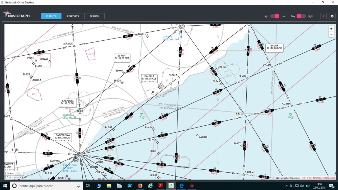Image resolution: width=338 pixels, height=190 pixels.
Task: Click the SALON waypoint label
Action: pyautogui.click(x=240, y=114)
